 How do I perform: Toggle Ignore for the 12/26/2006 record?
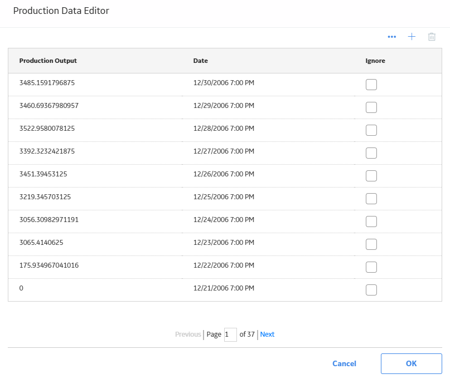(x=371, y=176)
